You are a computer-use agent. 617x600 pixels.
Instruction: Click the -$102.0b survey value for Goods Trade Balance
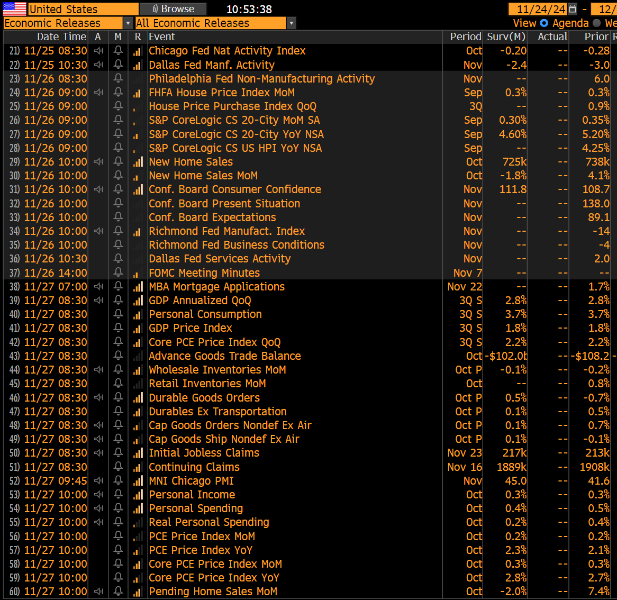[506, 356]
